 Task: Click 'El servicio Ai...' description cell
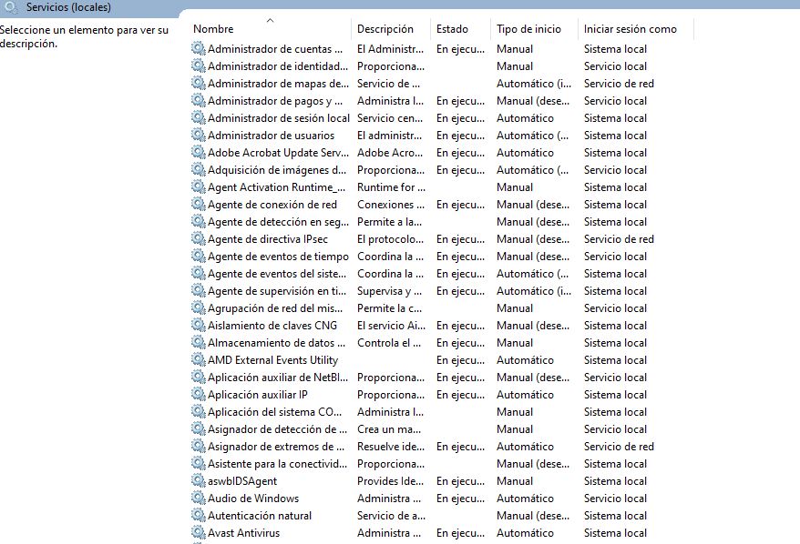point(391,326)
